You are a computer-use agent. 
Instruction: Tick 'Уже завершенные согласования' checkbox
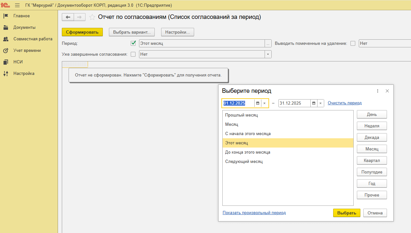pos(133,54)
